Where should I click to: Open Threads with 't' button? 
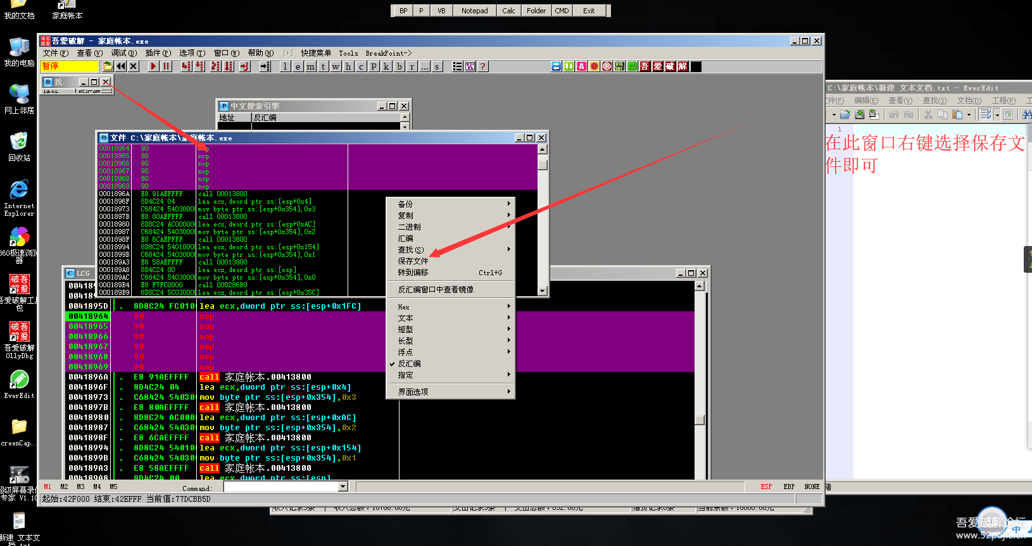[324, 66]
